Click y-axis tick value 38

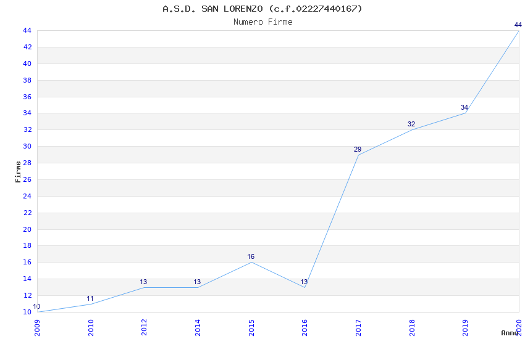point(27,80)
